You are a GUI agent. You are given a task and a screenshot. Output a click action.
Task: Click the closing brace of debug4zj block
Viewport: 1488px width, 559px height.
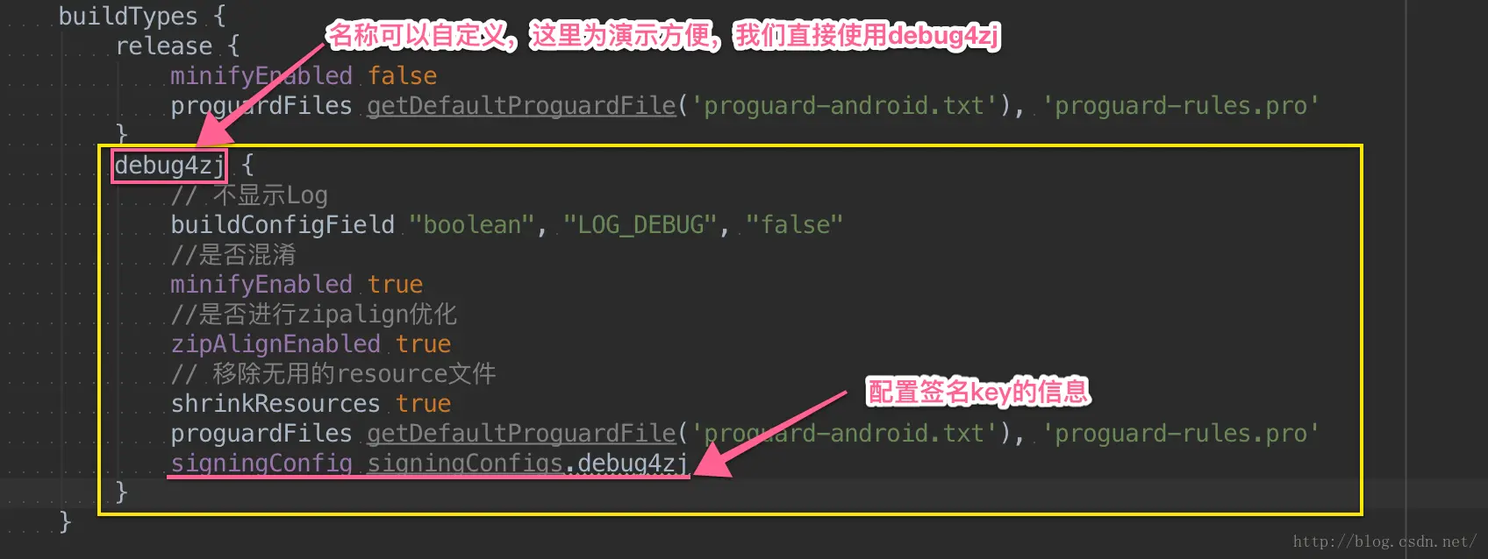[x=122, y=492]
